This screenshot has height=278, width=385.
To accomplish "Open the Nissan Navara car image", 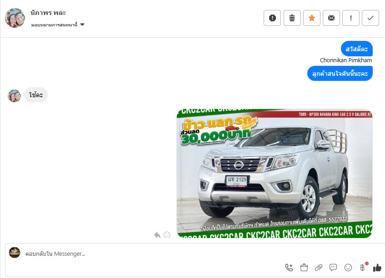I will [x=275, y=173].
